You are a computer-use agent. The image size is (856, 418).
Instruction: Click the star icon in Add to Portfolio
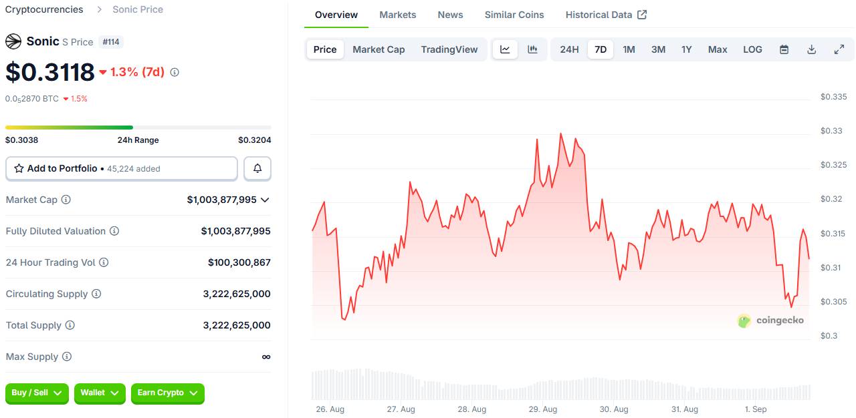point(19,169)
